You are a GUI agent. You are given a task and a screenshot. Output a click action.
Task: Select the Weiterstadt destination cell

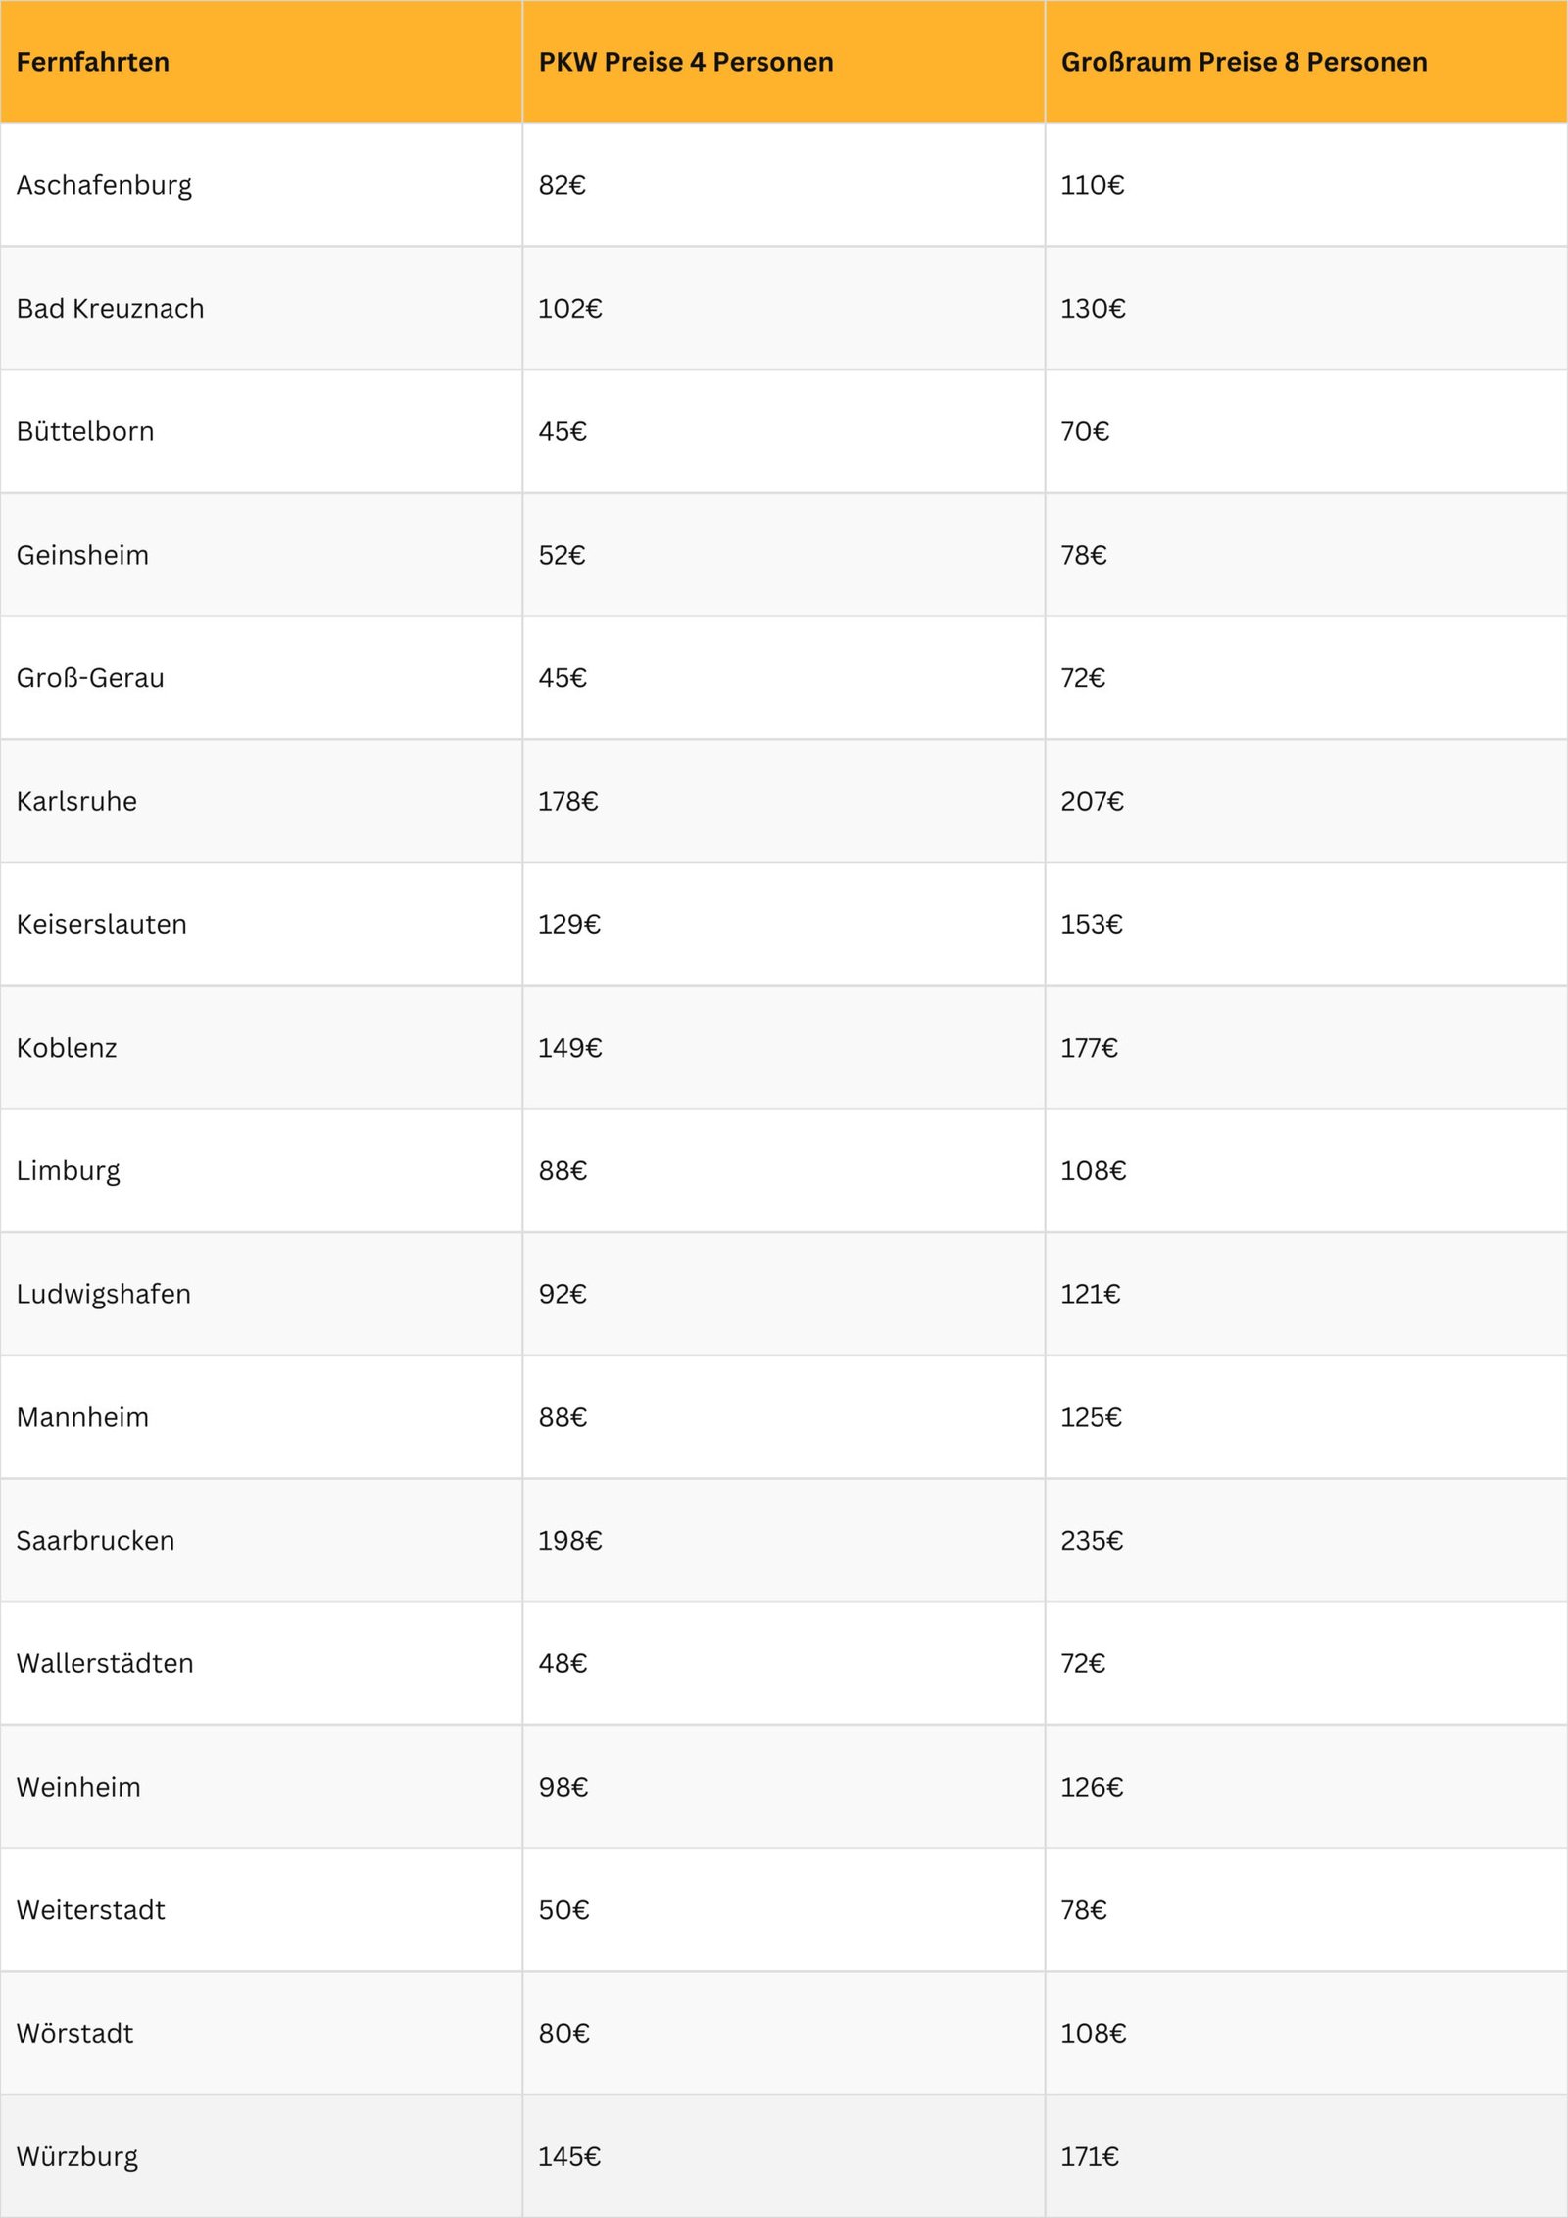click(91, 1910)
